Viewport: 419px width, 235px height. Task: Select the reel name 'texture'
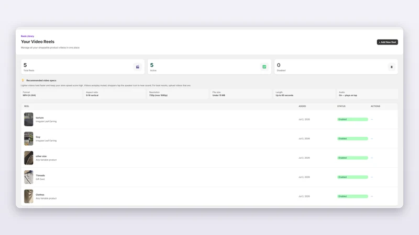click(40, 118)
